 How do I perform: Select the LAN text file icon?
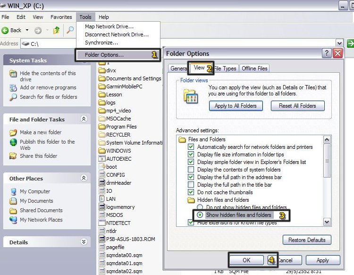coord(102,199)
